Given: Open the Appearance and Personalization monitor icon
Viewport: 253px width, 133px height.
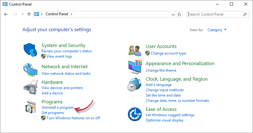Looking at the screenshot, I should pos(135,67).
